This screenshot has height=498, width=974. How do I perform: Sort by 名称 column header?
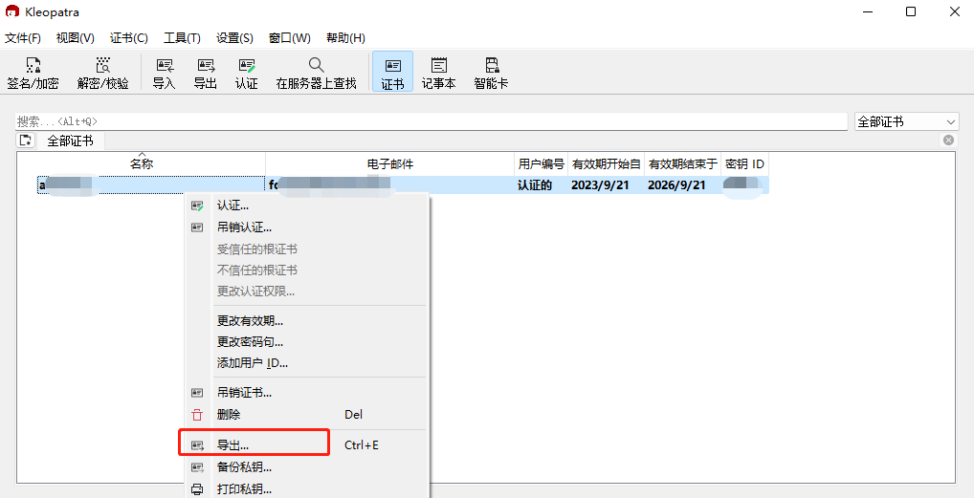point(142,164)
